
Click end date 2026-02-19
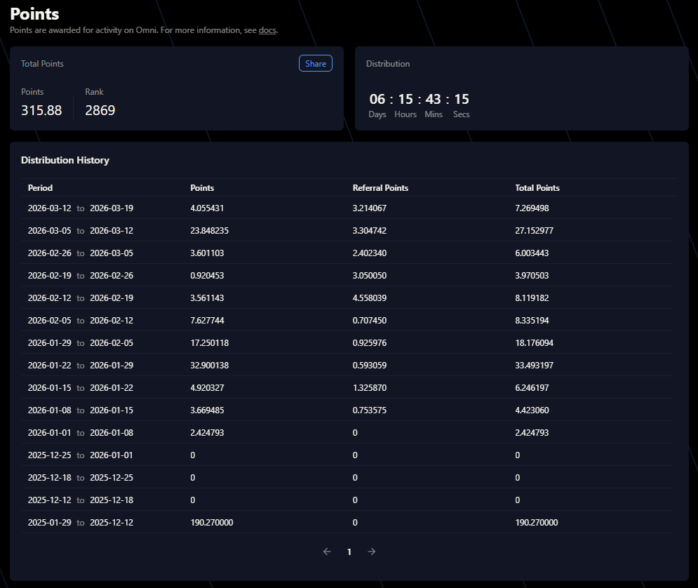coord(112,298)
